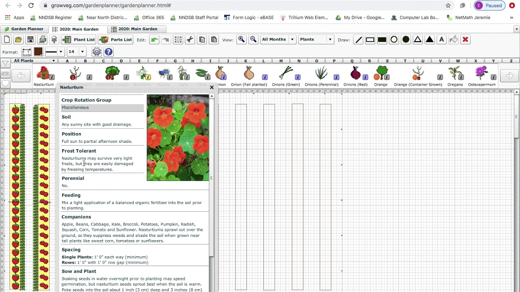Open the font size 14 dropdown

click(77, 52)
